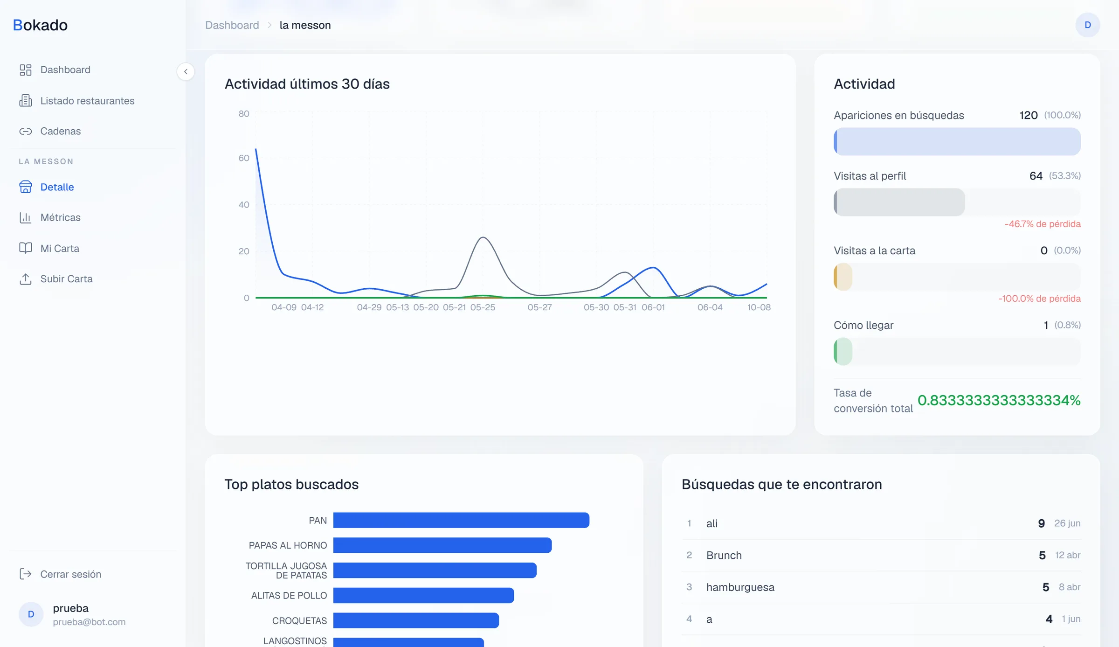The image size is (1119, 647).
Task: Select Subir Carta in sidebar
Action: tap(93, 279)
